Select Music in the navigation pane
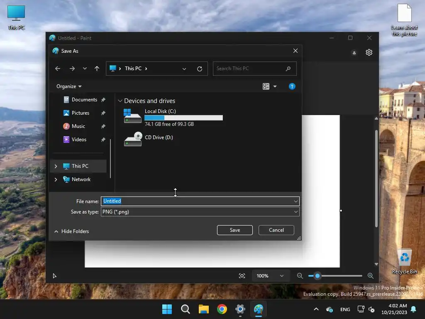Screen dimensions: 425x319 tap(78, 126)
